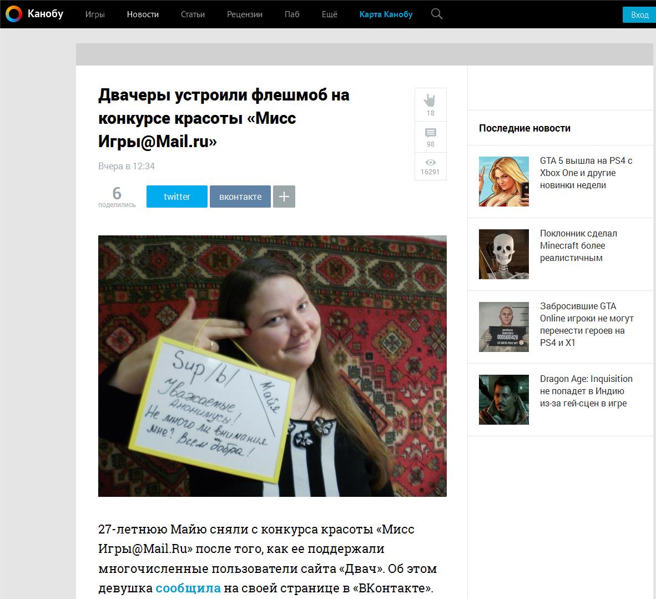Share the article on twitter
Viewport: 656px width, 599px height.
coord(177,197)
